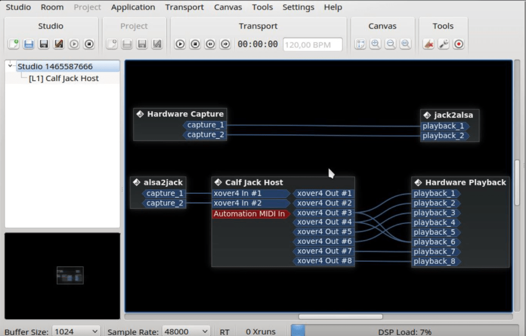Select xover4 Out #8 port
This screenshot has height=336, width=526.
pyautogui.click(x=324, y=261)
